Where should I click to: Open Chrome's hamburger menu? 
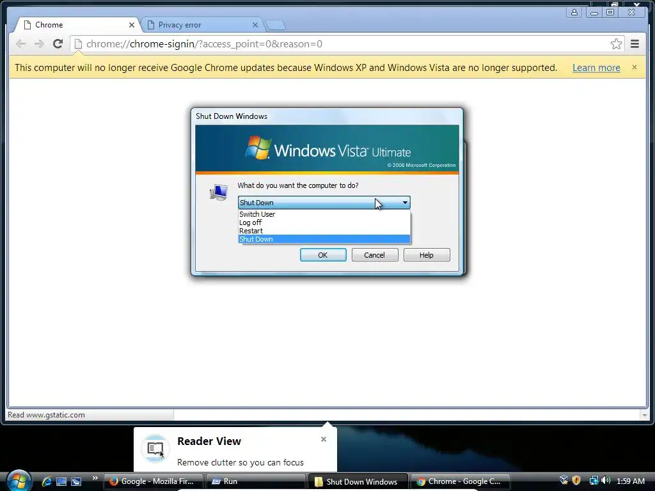[x=635, y=44]
